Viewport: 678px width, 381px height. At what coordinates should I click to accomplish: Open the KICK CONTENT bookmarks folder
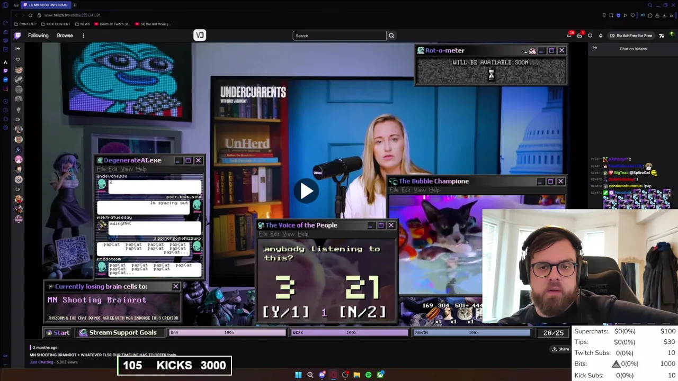point(56,24)
